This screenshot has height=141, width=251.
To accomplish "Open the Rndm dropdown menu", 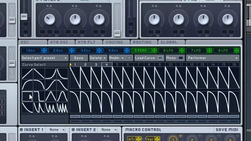I will pyautogui.click(x=116, y=58).
